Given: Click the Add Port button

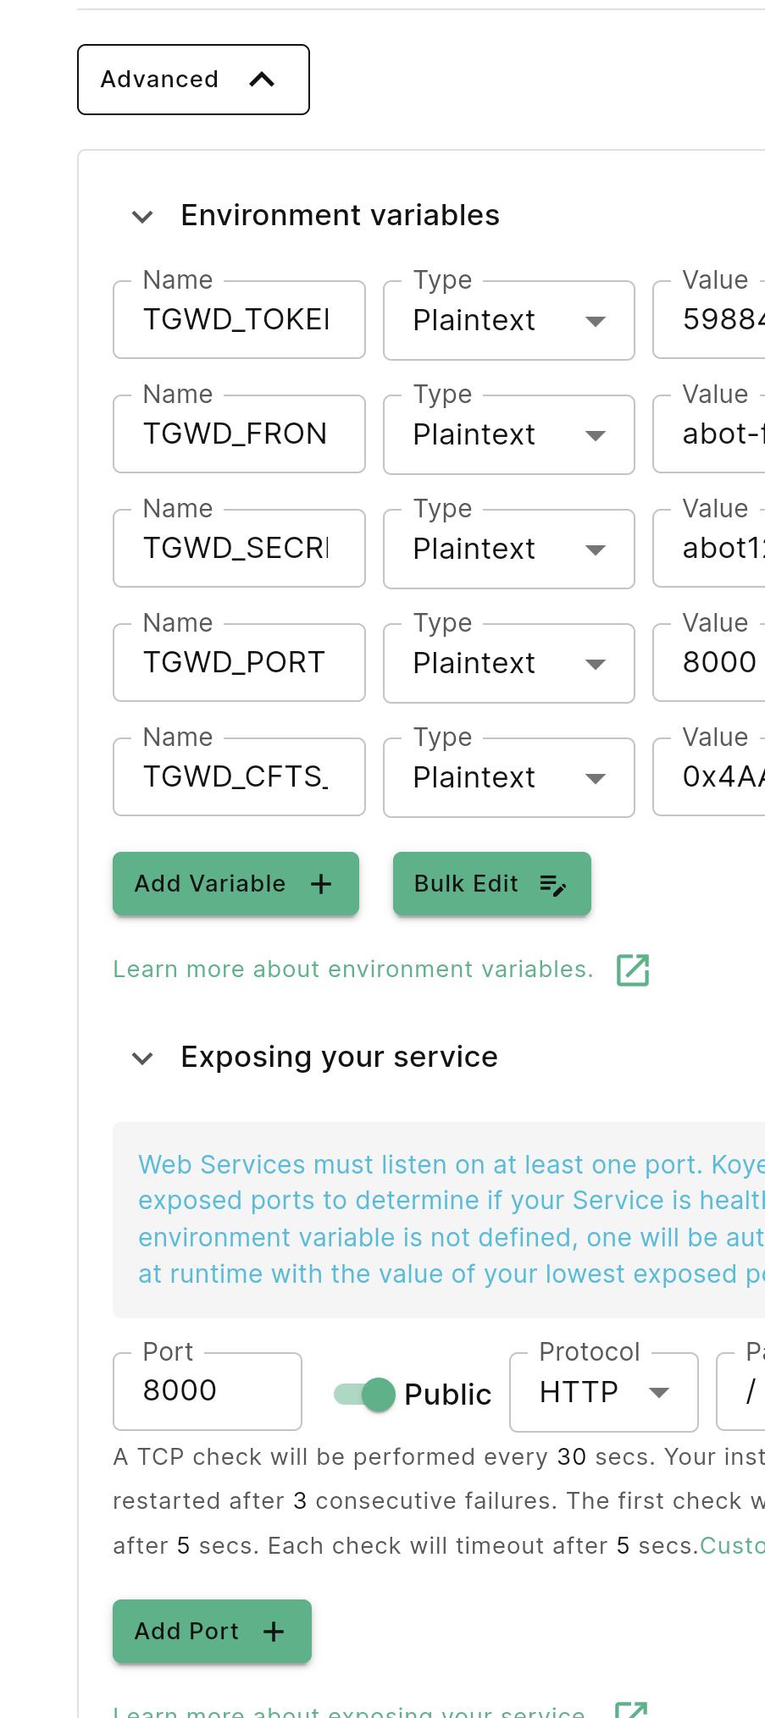Looking at the screenshot, I should (212, 1632).
